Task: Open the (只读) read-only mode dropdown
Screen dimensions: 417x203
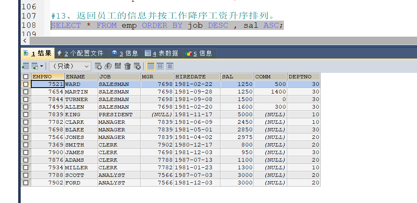Action: click(70, 66)
